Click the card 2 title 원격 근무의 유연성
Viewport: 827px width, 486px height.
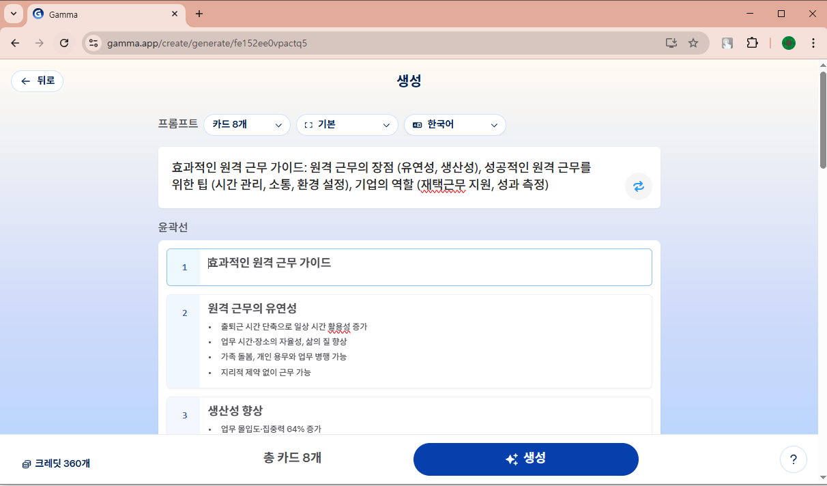[x=252, y=309]
